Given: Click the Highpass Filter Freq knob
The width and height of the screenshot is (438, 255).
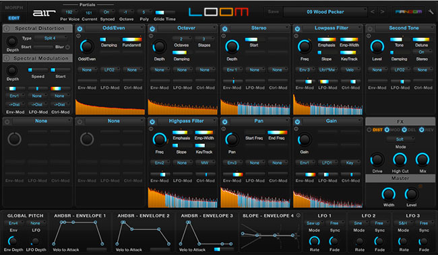Looking at the screenshot, I should click(160, 139).
